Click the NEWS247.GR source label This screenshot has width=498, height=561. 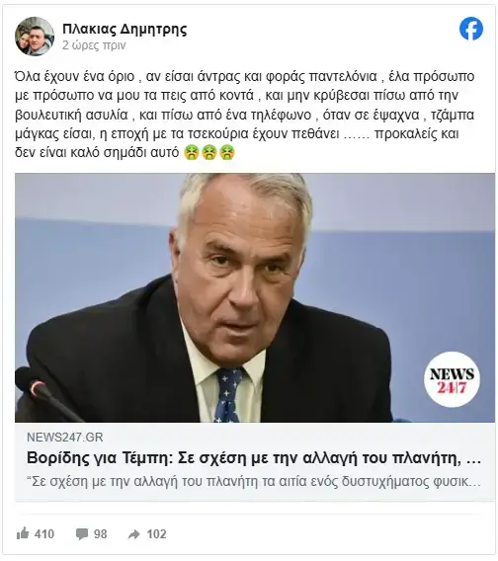click(x=65, y=437)
